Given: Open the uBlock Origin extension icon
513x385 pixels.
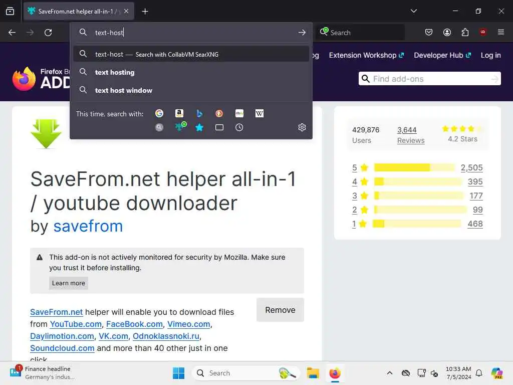Looking at the screenshot, I should point(483,32).
